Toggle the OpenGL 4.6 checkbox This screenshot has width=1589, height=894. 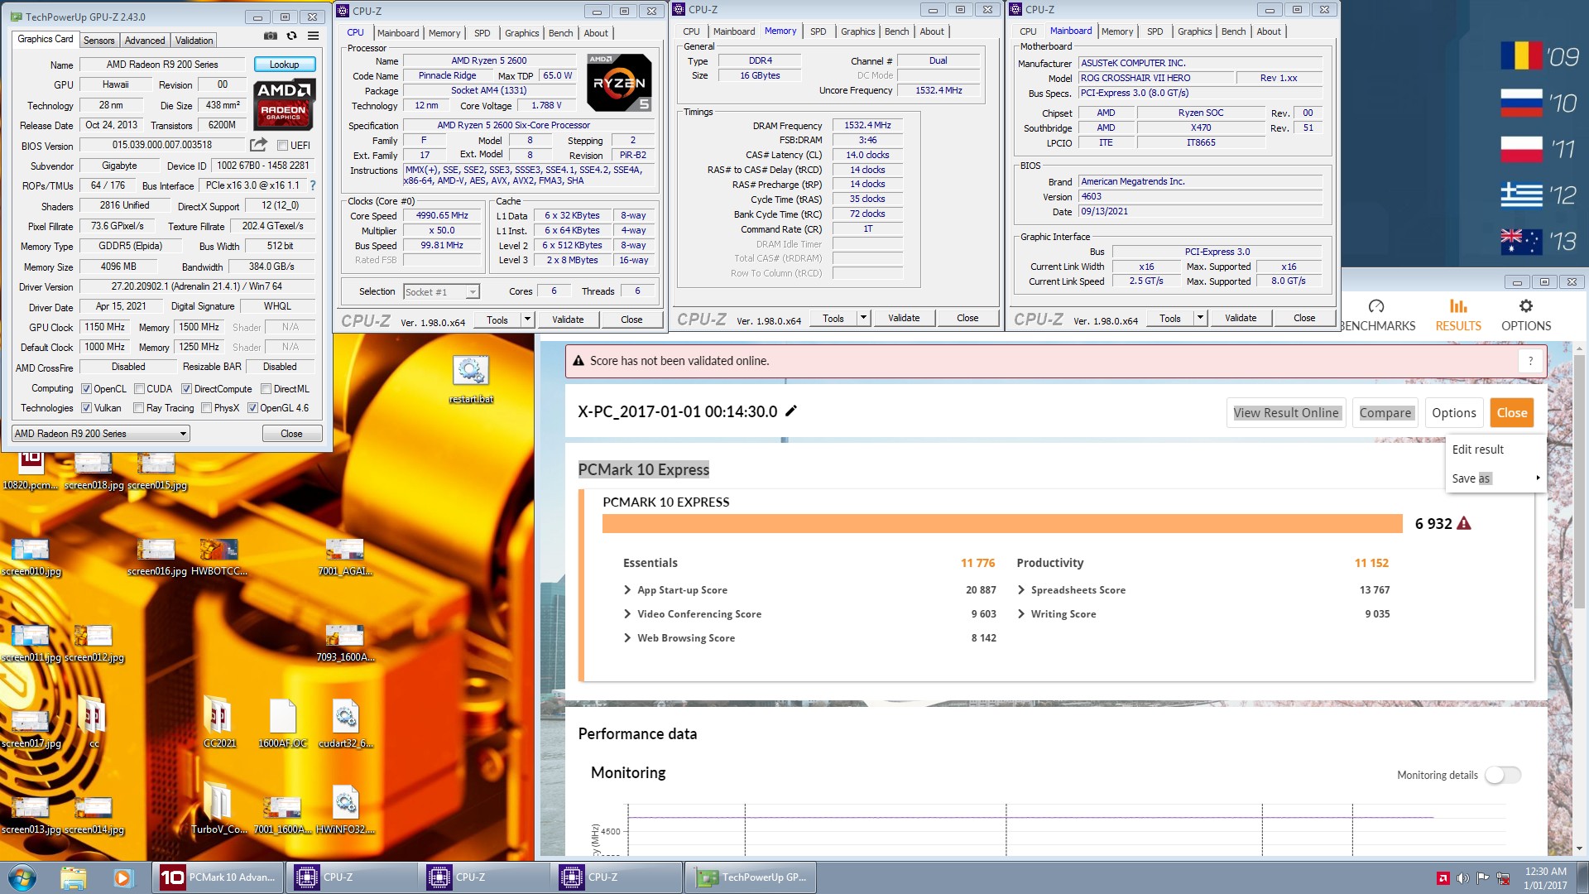tap(252, 408)
